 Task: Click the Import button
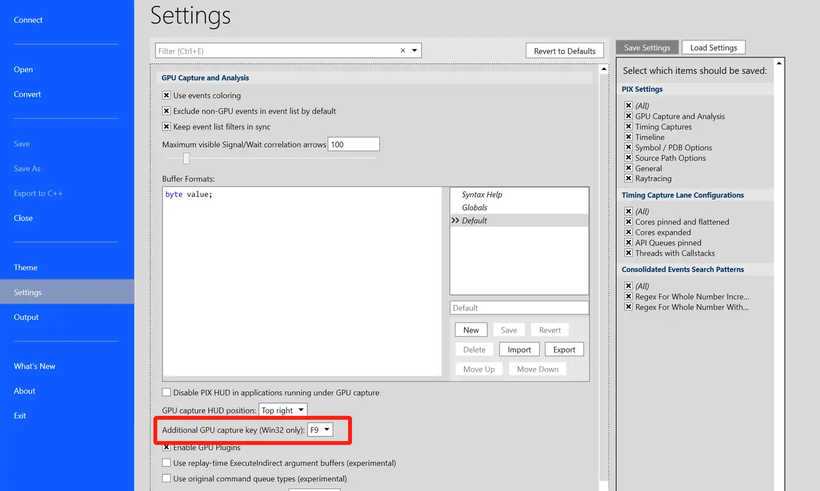tap(519, 350)
